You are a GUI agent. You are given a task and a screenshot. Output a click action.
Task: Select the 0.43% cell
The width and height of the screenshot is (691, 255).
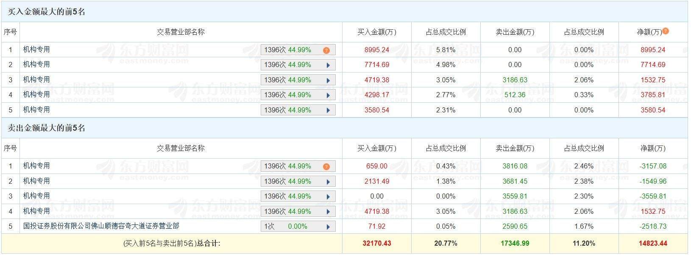446,166
